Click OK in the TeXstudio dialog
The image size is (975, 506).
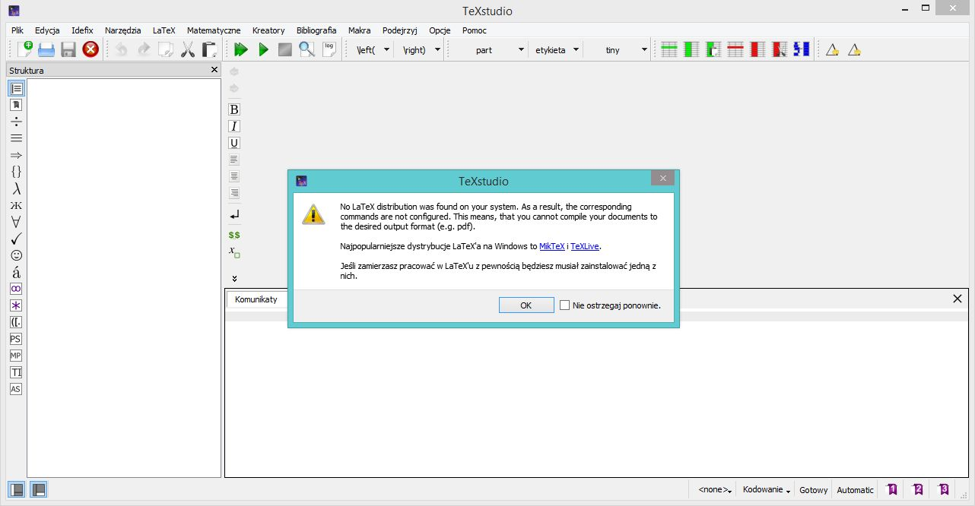[526, 305]
